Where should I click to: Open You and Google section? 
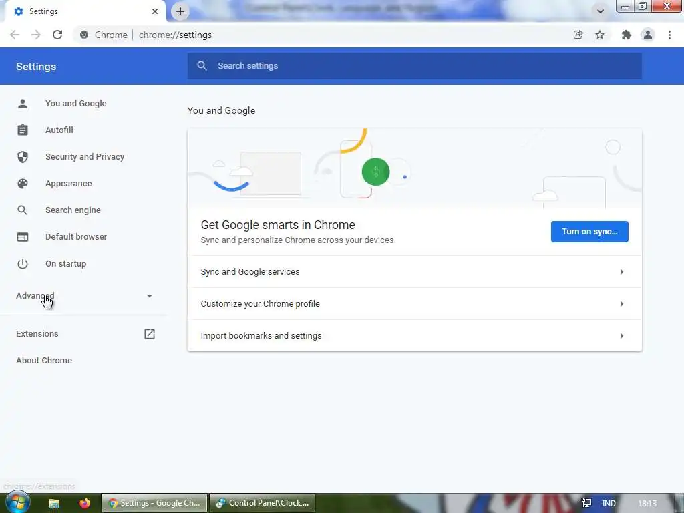[x=76, y=104]
